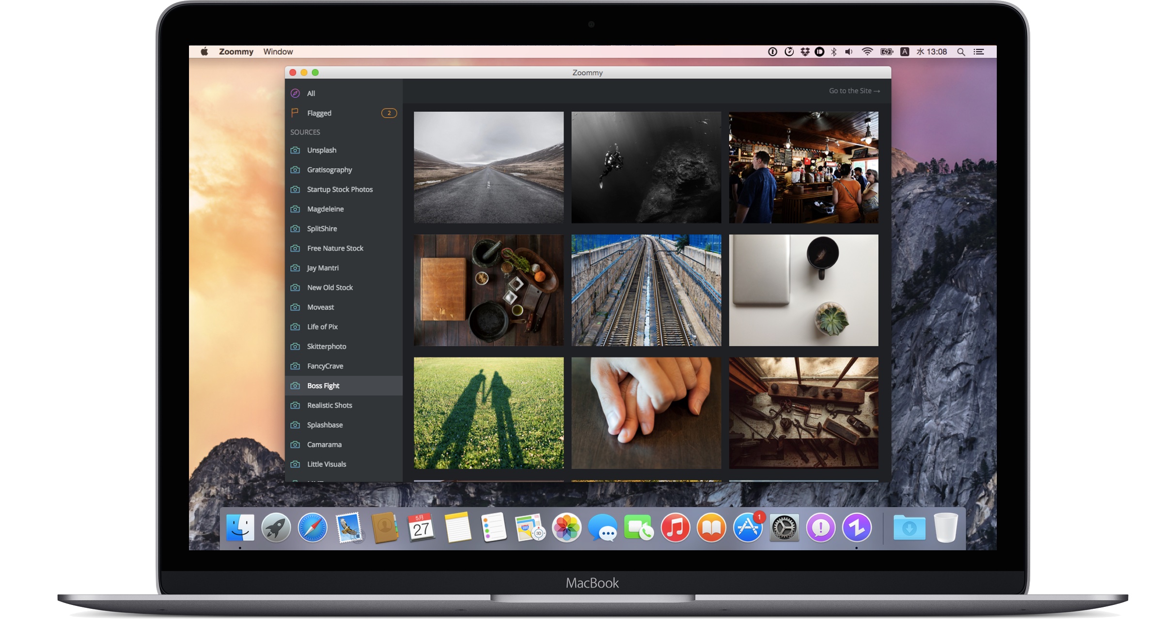Click the compass icon beside All
This screenshot has height=620, width=1163.
tap(295, 93)
